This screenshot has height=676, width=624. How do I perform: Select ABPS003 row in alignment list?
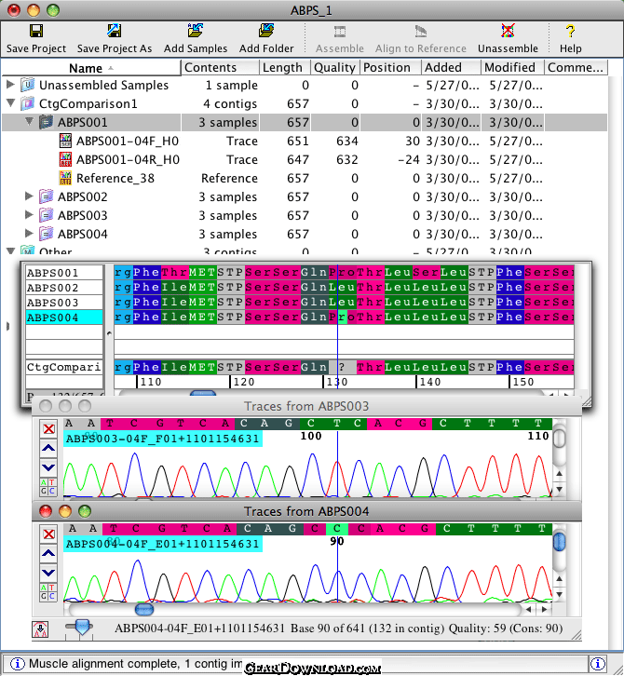pos(64,303)
